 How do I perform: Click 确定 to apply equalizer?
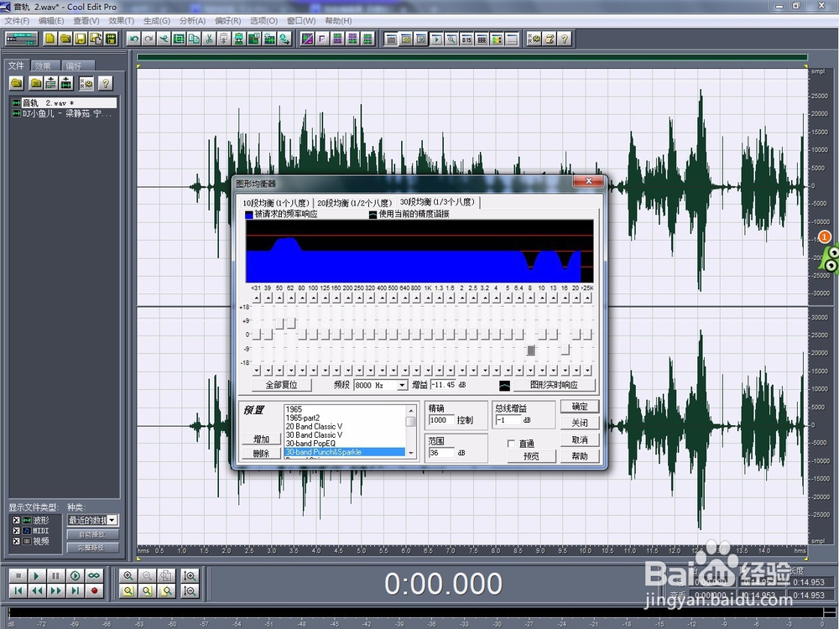[x=580, y=407]
